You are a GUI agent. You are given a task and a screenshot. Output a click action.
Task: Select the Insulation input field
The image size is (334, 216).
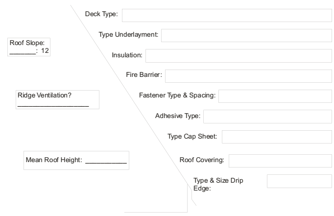click(x=239, y=56)
